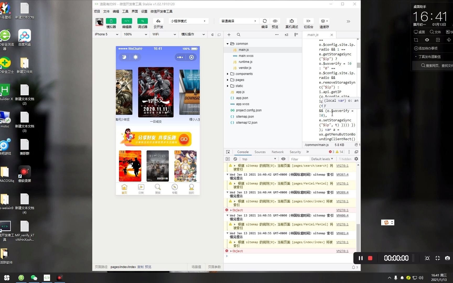This screenshot has width=453, height=283.
Task: Click the hide file tree panel icon
Action: [x=296, y=35]
